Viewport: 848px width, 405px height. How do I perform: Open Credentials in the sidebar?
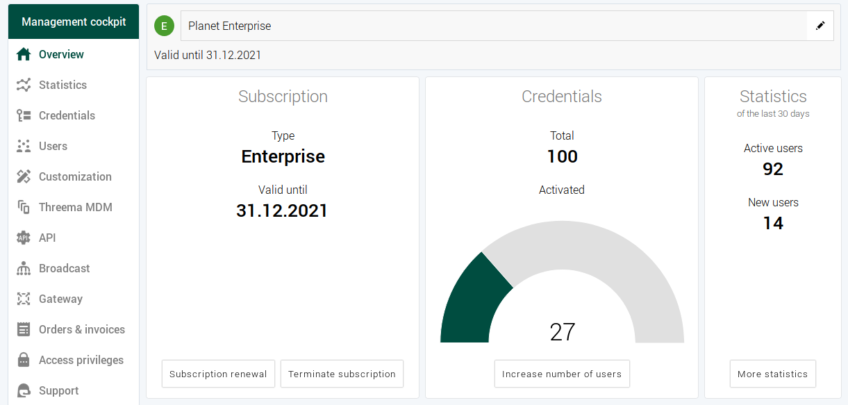(74, 115)
